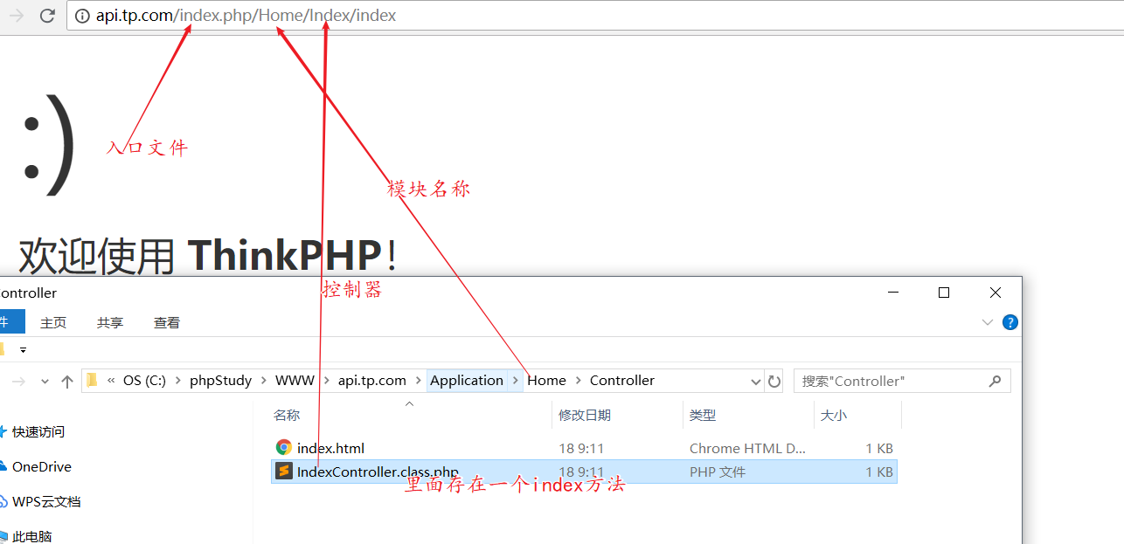Expand the chevron after Application
Image resolution: width=1124 pixels, height=544 pixels.
point(516,381)
